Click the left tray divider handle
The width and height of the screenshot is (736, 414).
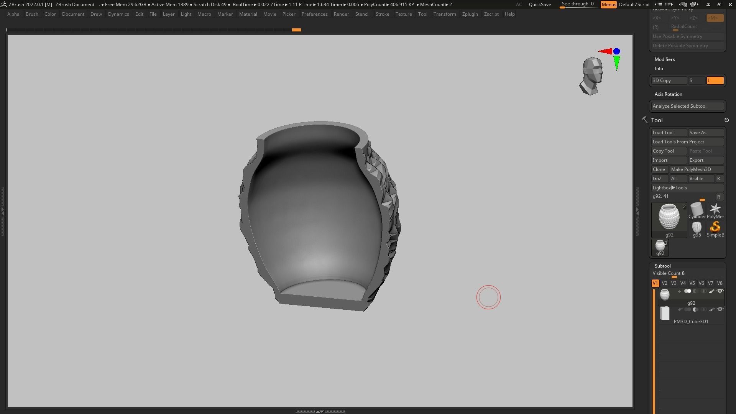3,211
